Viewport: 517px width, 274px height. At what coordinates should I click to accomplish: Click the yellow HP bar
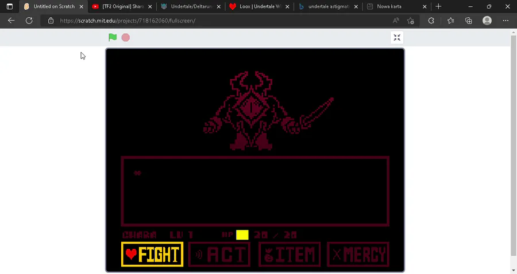[x=242, y=235]
